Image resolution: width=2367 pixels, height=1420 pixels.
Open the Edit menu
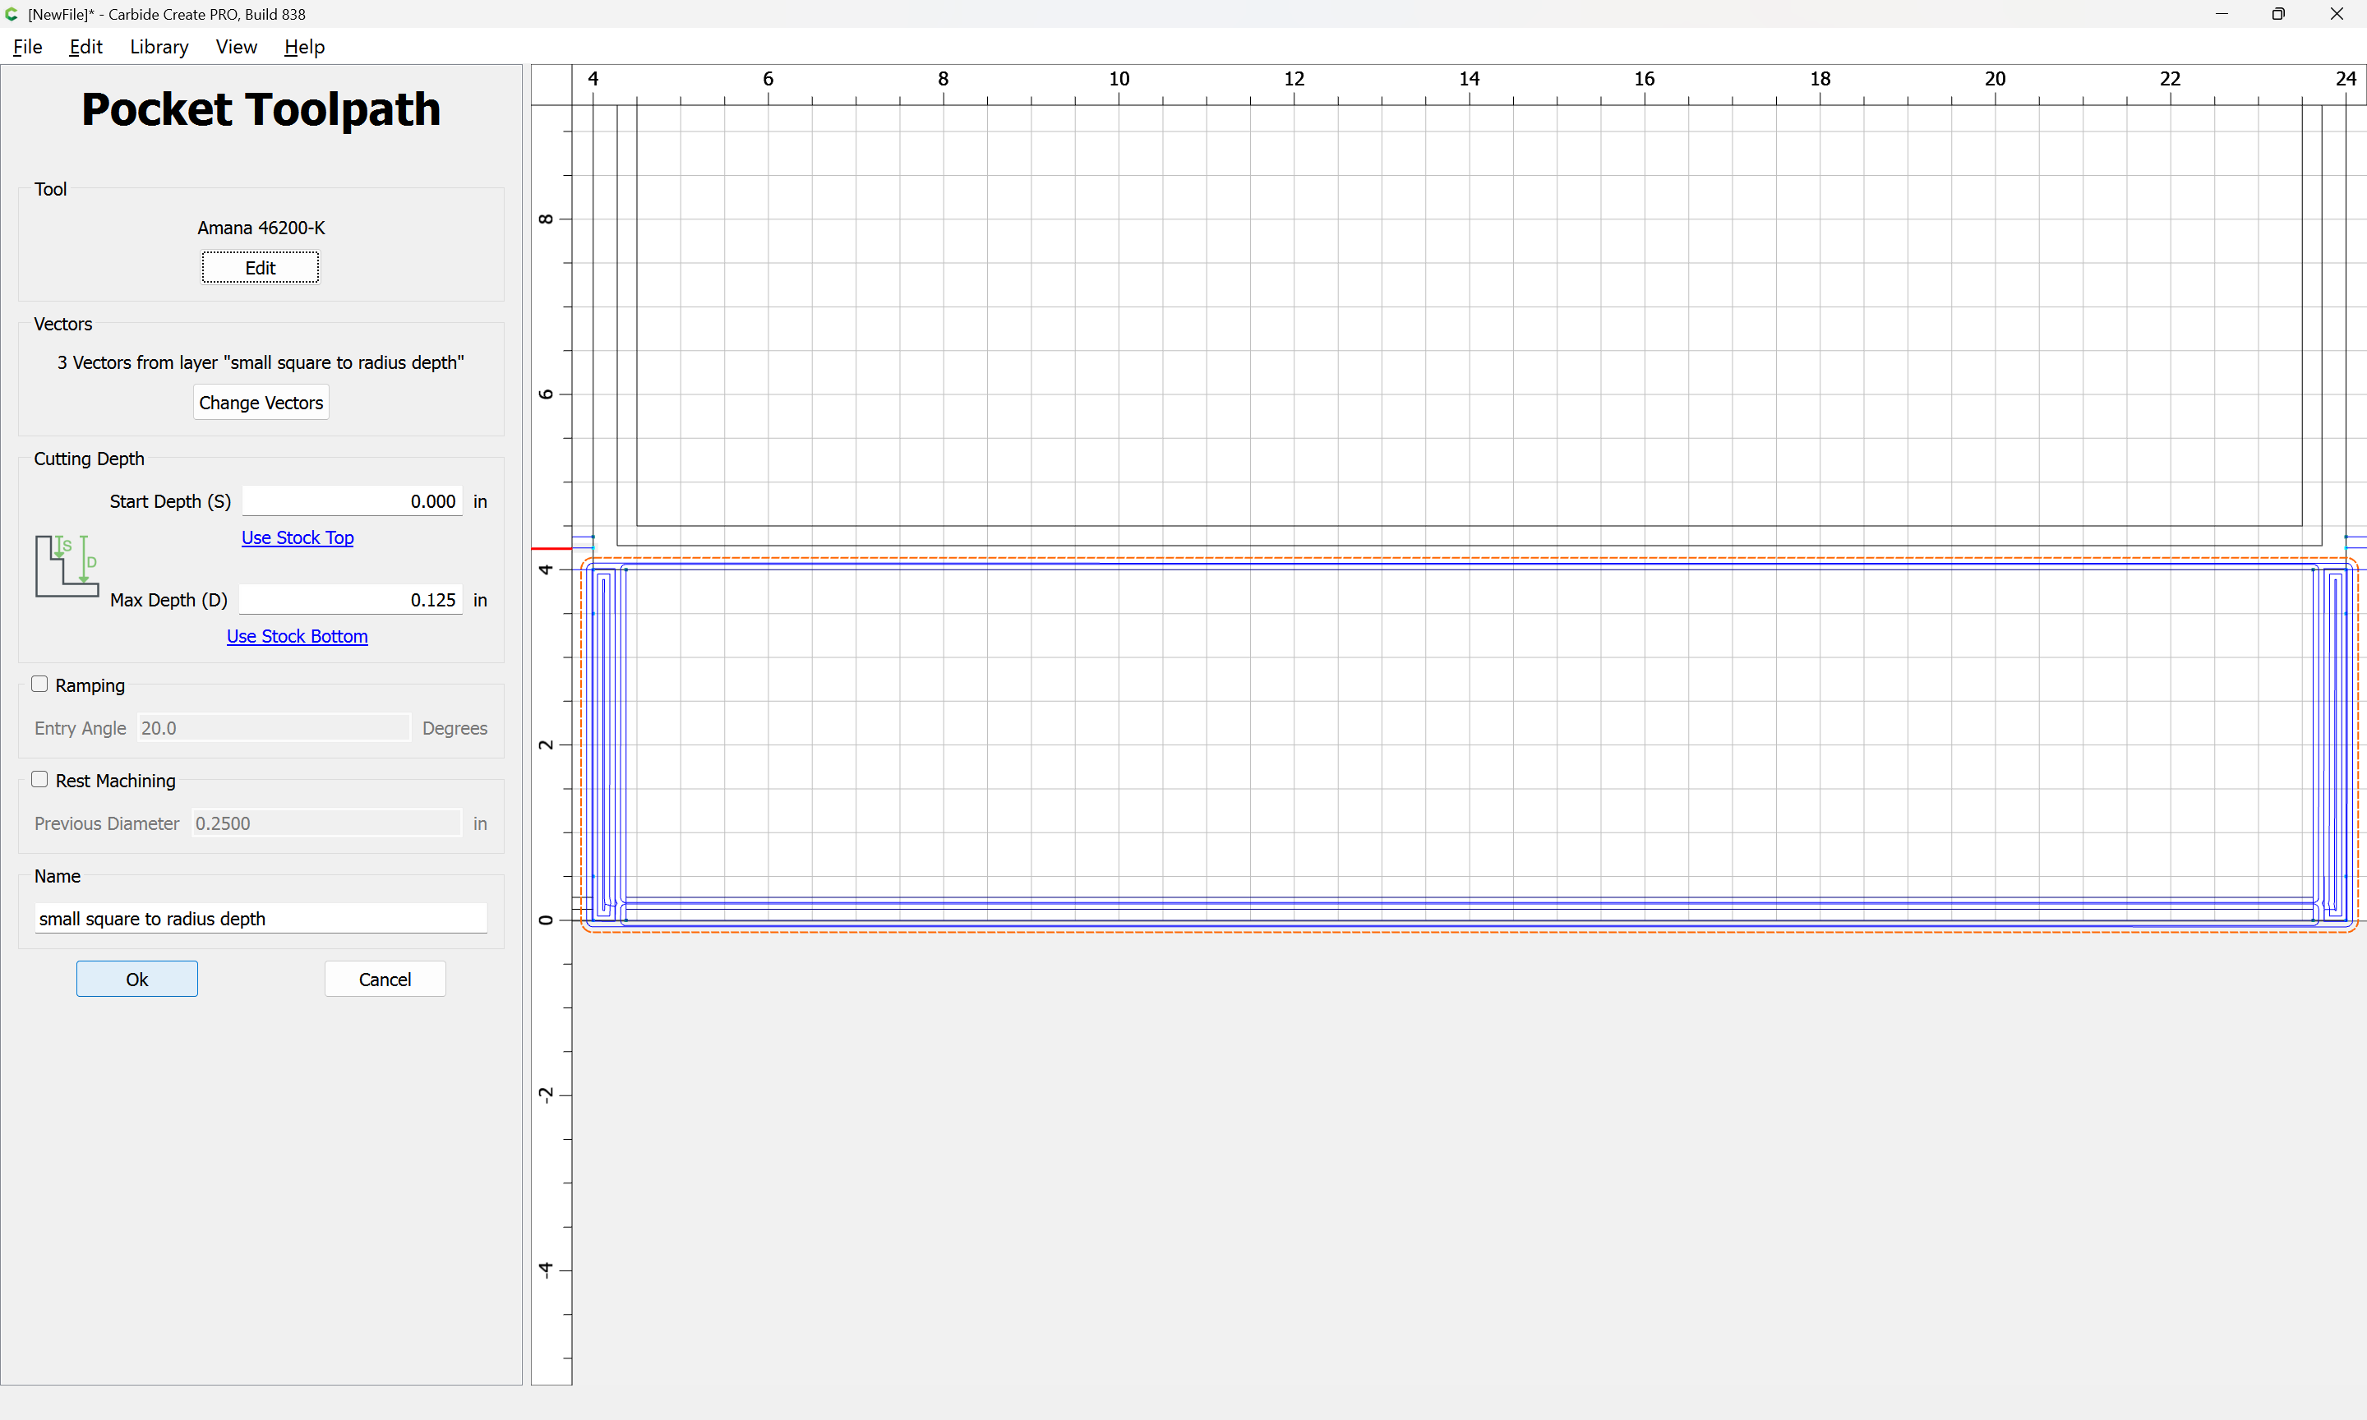pyautogui.click(x=85, y=47)
